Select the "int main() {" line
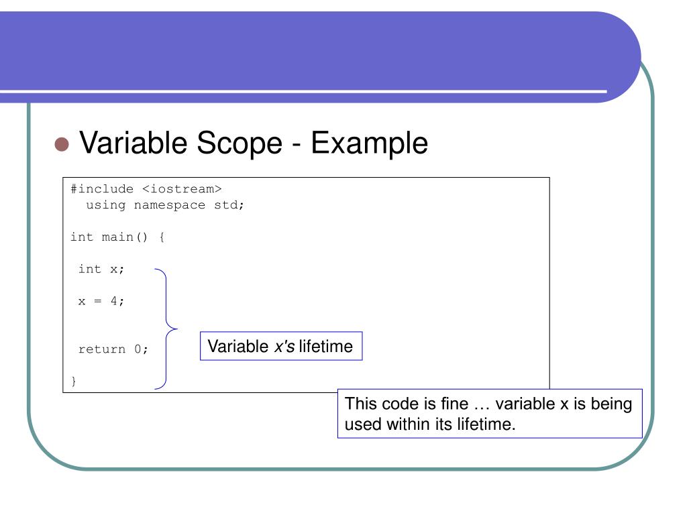 tap(117, 237)
